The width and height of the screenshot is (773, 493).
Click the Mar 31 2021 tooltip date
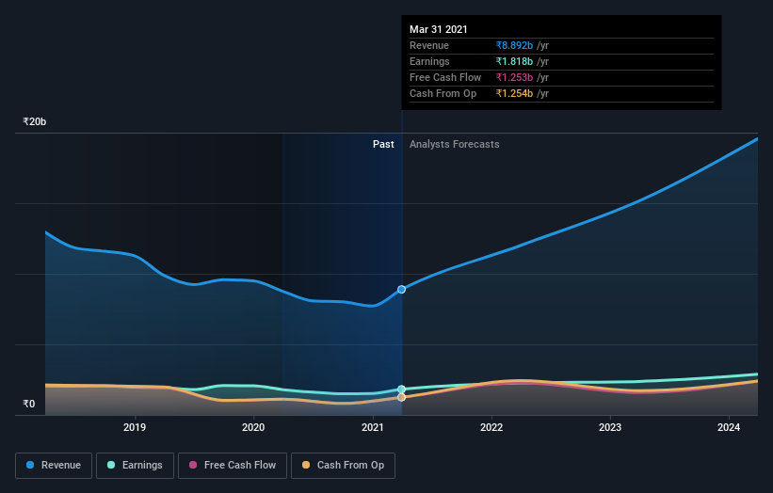438,29
